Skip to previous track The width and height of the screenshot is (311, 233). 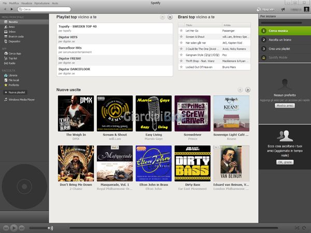pos(6,228)
